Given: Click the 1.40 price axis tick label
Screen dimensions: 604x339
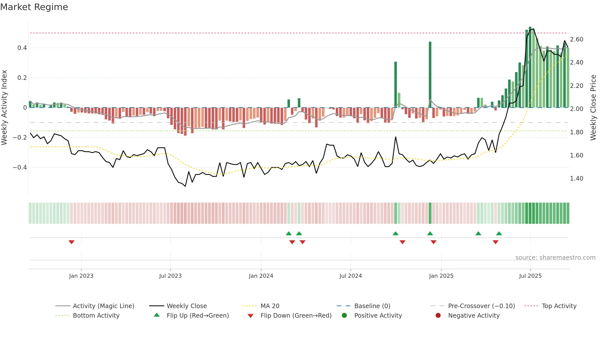Looking at the screenshot, I should [577, 178].
